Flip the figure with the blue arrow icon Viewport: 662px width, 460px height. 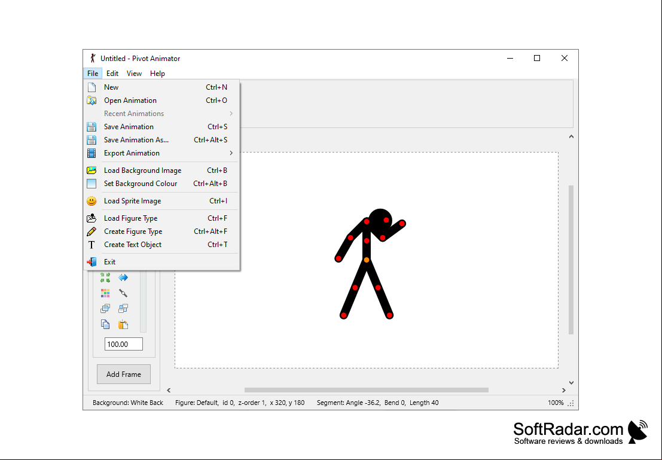click(x=123, y=278)
